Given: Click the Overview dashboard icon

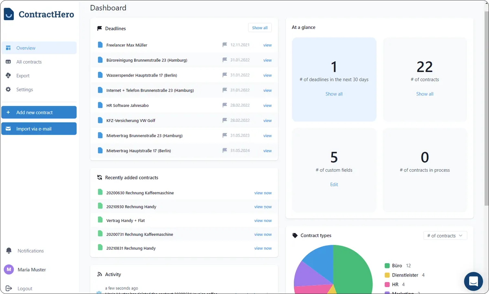Looking at the screenshot, I should coord(8,48).
